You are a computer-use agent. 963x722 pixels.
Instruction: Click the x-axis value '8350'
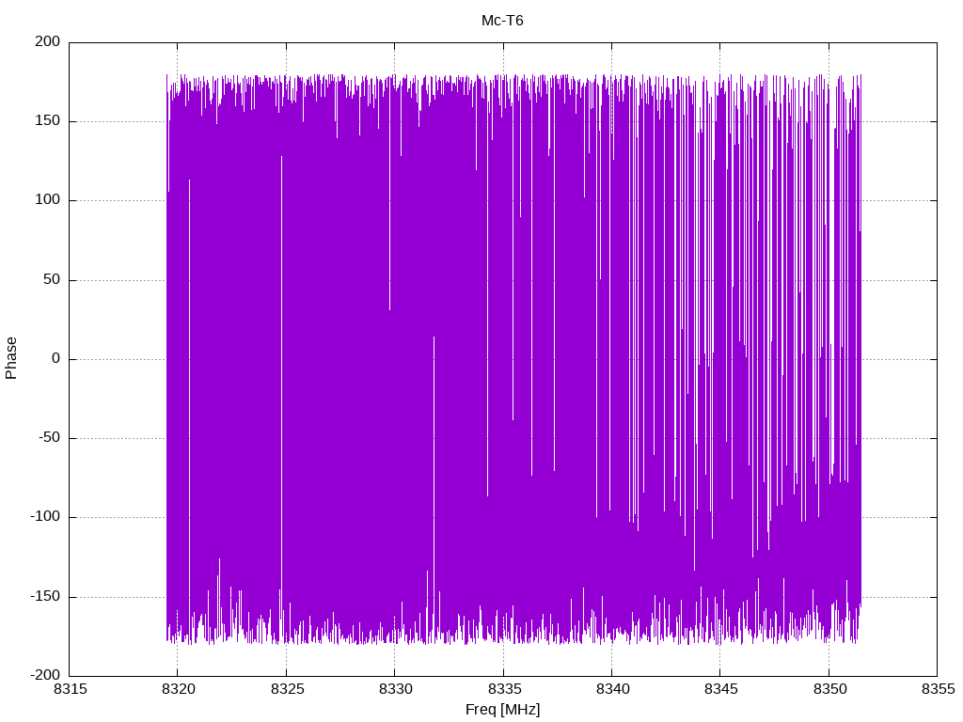829,689
